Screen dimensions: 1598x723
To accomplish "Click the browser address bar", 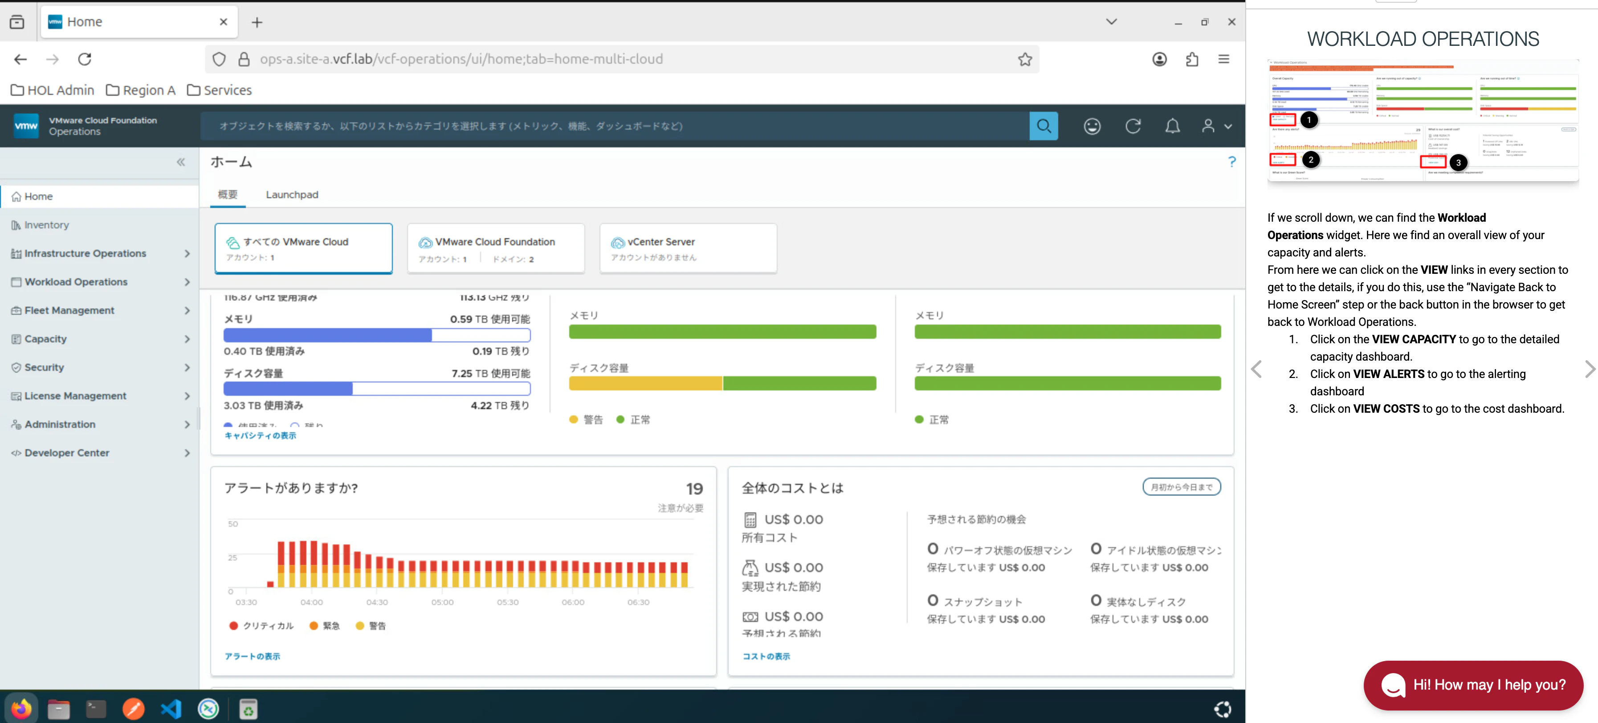I will (x=622, y=59).
